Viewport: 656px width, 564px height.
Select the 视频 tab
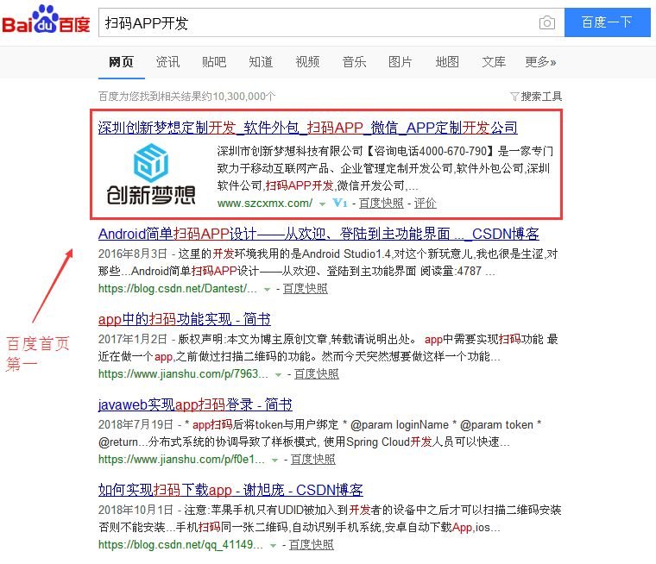coord(307,62)
